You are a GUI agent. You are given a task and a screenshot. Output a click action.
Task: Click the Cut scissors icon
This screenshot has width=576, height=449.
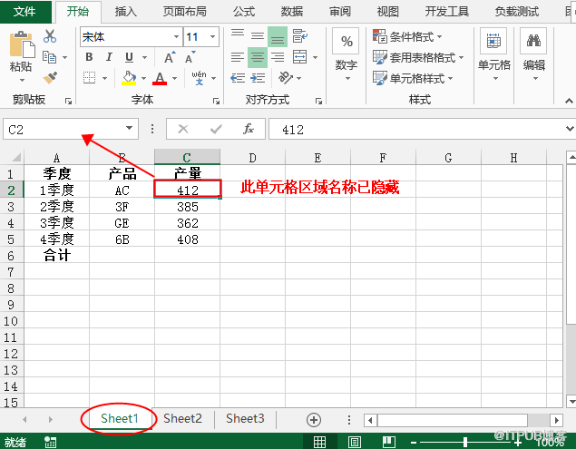(50, 36)
